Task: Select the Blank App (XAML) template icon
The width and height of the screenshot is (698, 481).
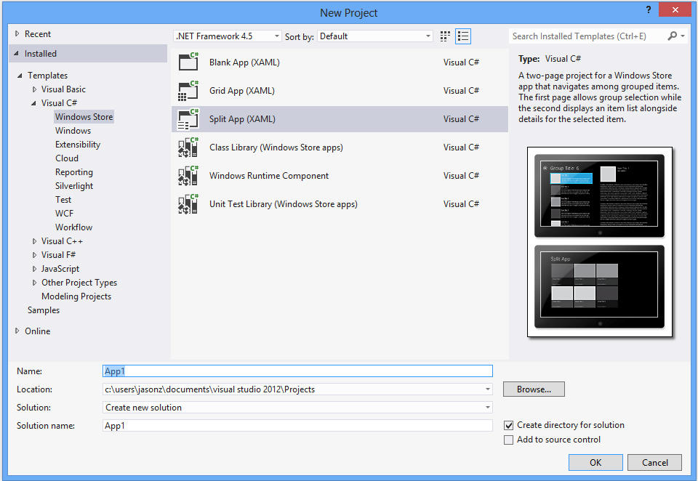Action: (x=188, y=62)
